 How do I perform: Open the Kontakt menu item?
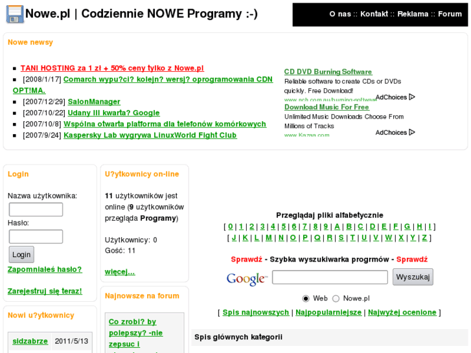click(374, 14)
